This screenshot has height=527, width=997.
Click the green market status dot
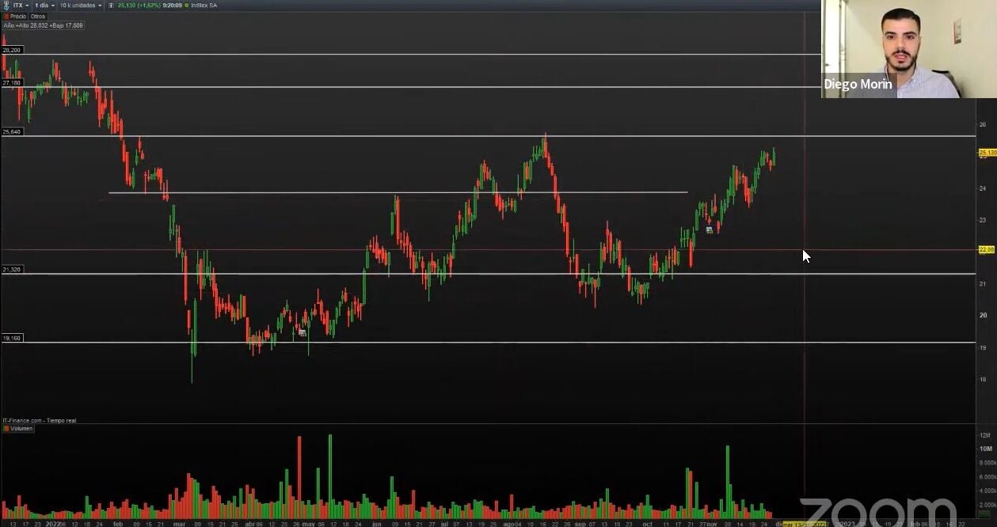point(186,6)
